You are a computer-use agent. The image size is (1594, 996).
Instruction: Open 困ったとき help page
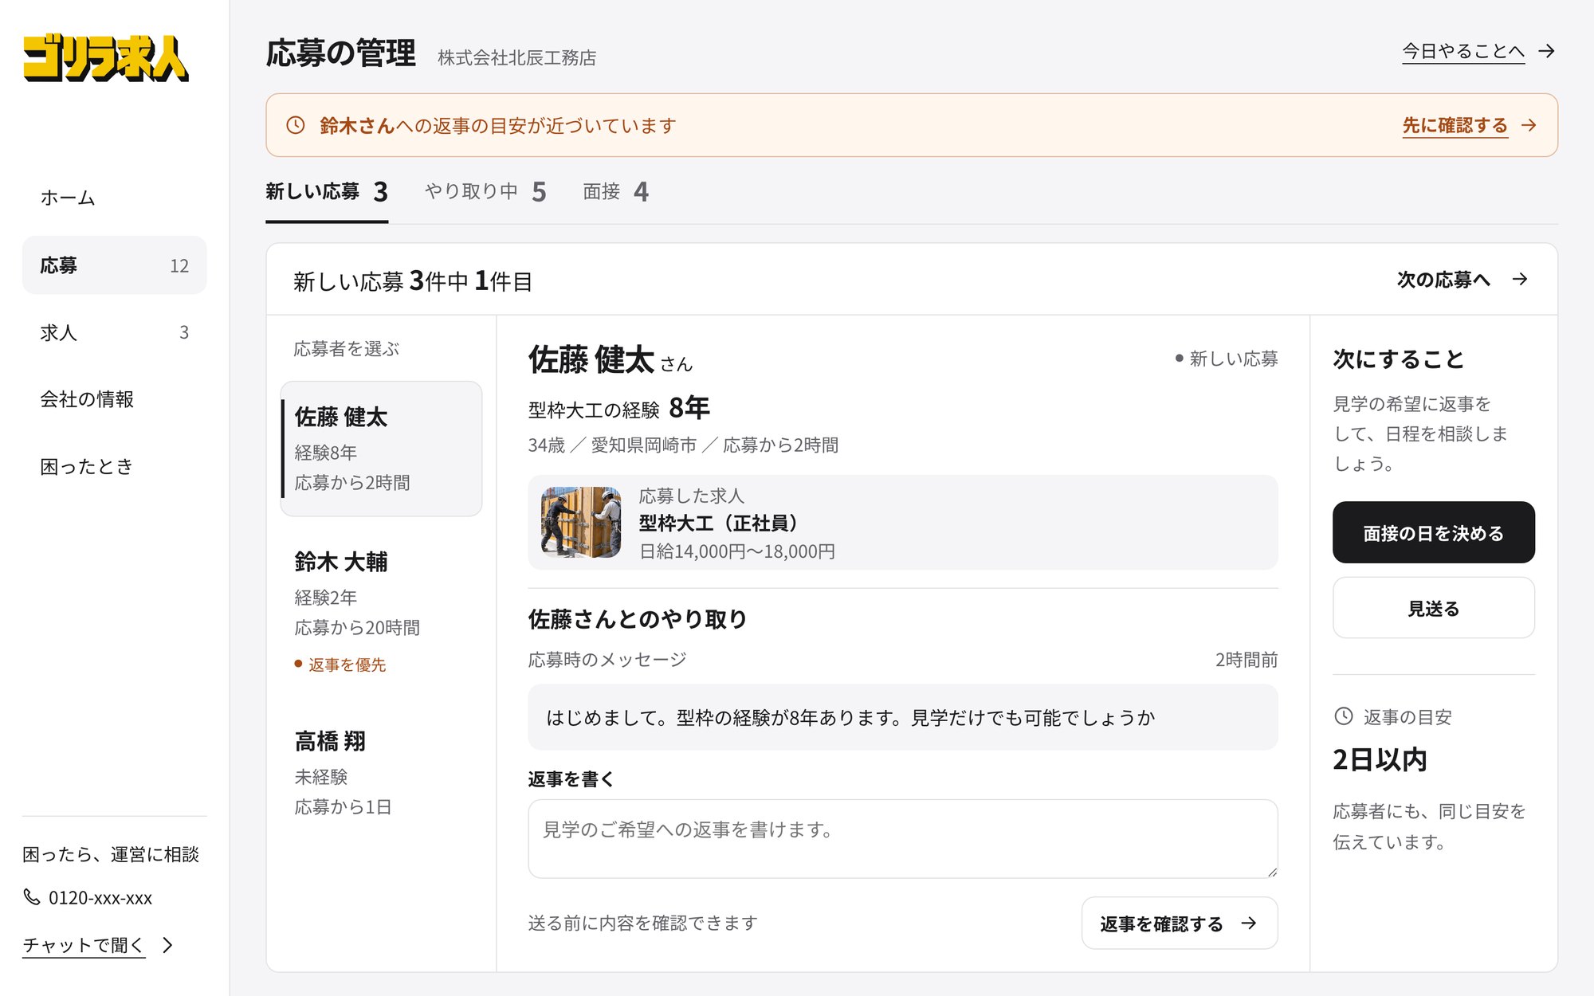point(114,466)
